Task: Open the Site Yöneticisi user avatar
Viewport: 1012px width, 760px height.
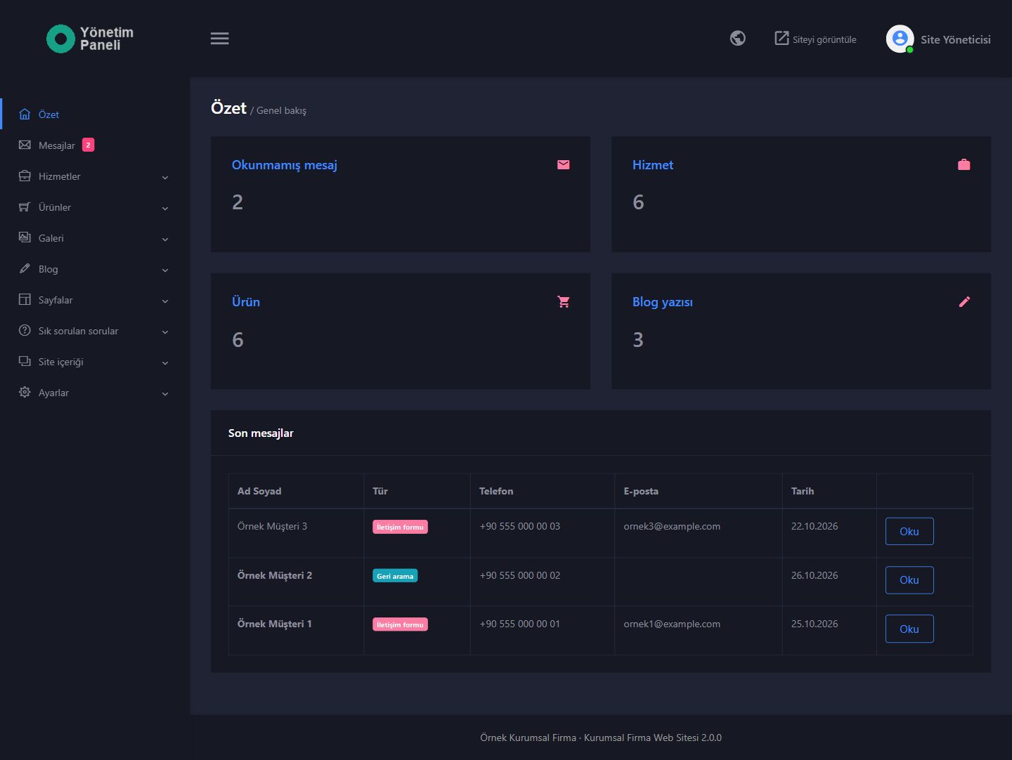Action: point(900,39)
